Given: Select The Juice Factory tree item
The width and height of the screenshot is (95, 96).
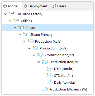Looking at the screenshot, I should coord(29,14).
